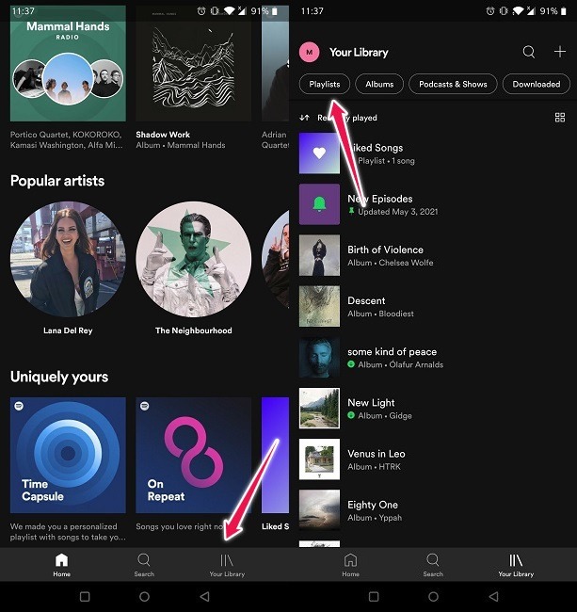
Task: Tap plus icon to create playlist
Action: point(560,52)
